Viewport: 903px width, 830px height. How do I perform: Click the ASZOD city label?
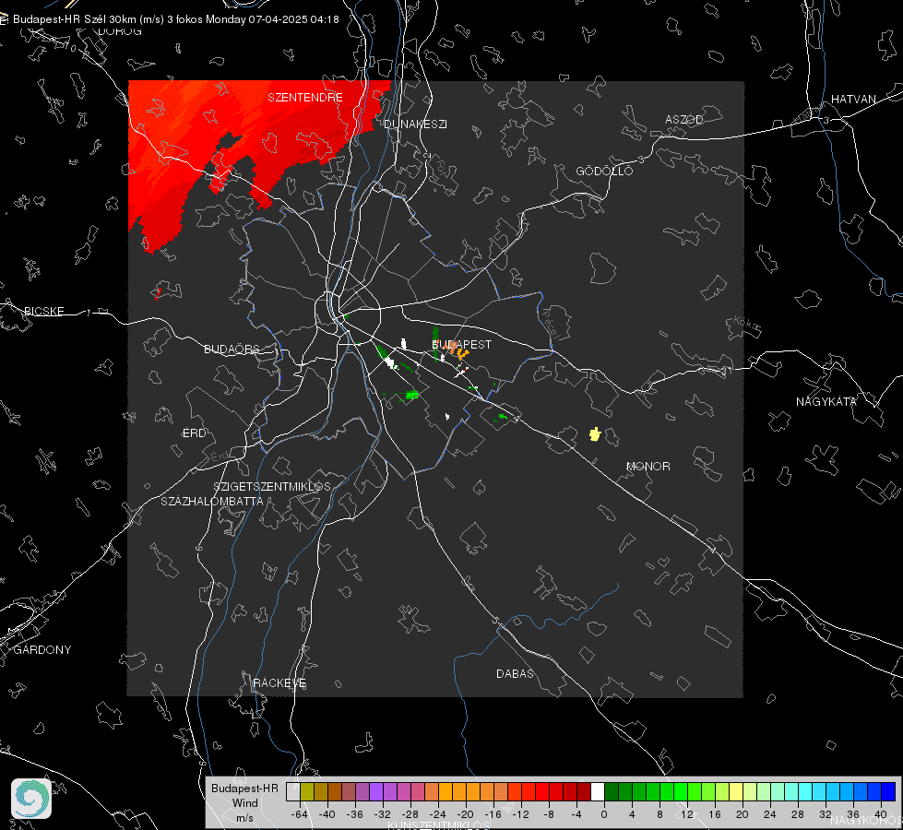pyautogui.click(x=684, y=119)
